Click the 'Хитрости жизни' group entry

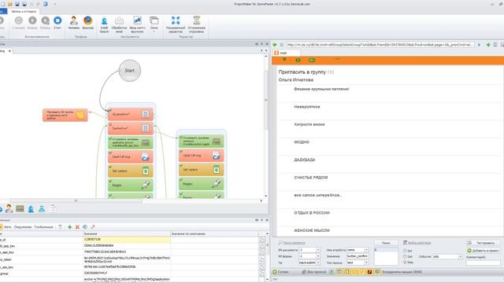click(x=309, y=124)
